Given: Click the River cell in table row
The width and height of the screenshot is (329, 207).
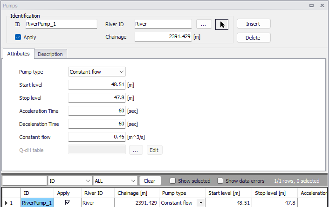Looking at the screenshot, I should pos(98,203).
